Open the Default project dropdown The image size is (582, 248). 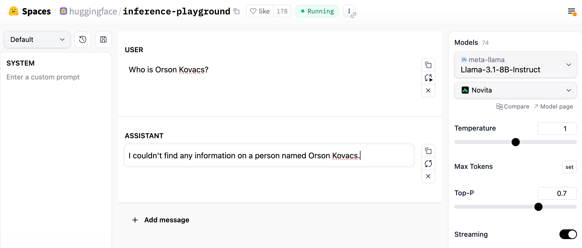37,40
